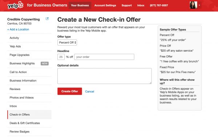Screen dimensions: 218x137
Task: Click the "1 free coffee with any brunch" sample
Action: tap(179, 61)
